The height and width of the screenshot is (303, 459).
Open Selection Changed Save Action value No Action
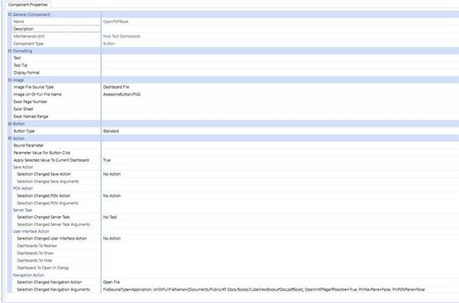tap(112, 174)
